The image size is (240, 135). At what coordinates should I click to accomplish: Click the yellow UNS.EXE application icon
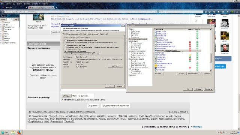tap(156, 66)
